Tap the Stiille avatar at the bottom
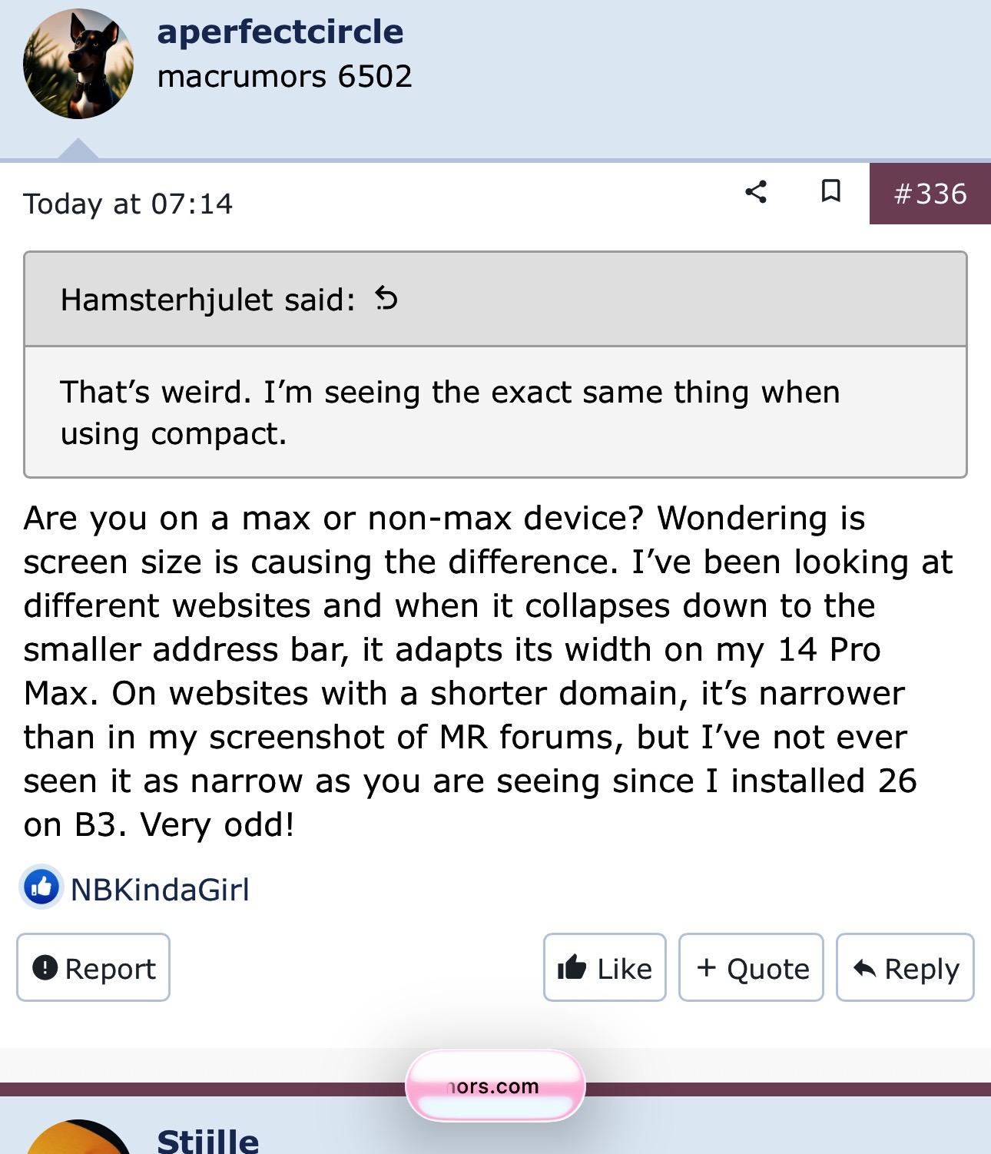991x1154 pixels. tap(78, 1137)
